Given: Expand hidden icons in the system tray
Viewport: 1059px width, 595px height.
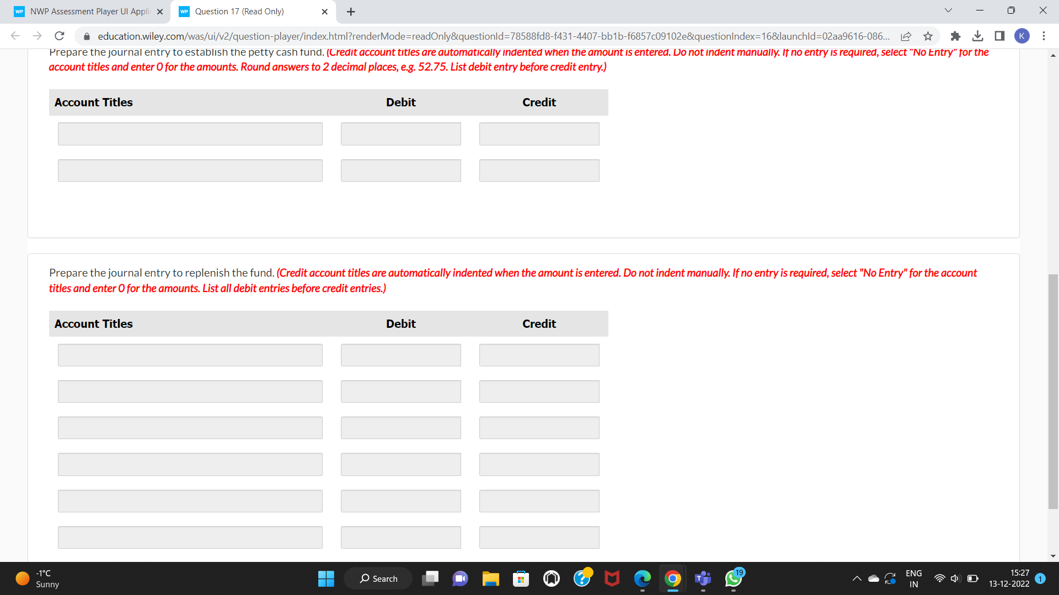Looking at the screenshot, I should click(857, 578).
